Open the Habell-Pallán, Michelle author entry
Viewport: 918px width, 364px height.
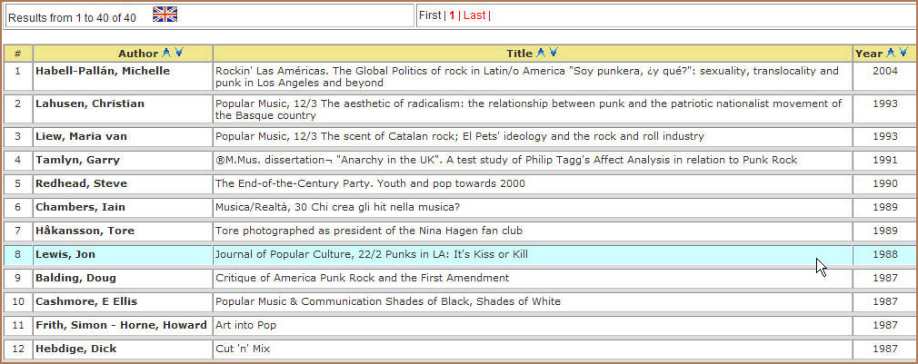point(102,71)
